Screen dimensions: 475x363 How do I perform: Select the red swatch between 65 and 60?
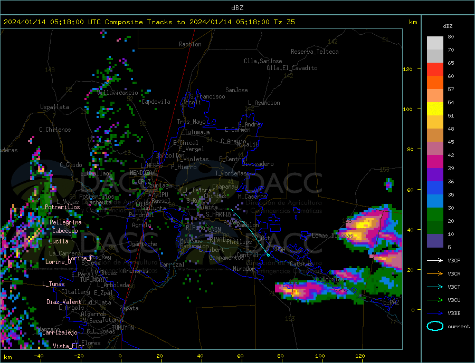435,69
